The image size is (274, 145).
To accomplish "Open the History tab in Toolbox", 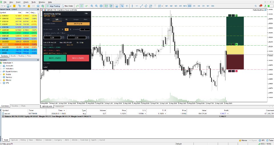I will 23,140.
